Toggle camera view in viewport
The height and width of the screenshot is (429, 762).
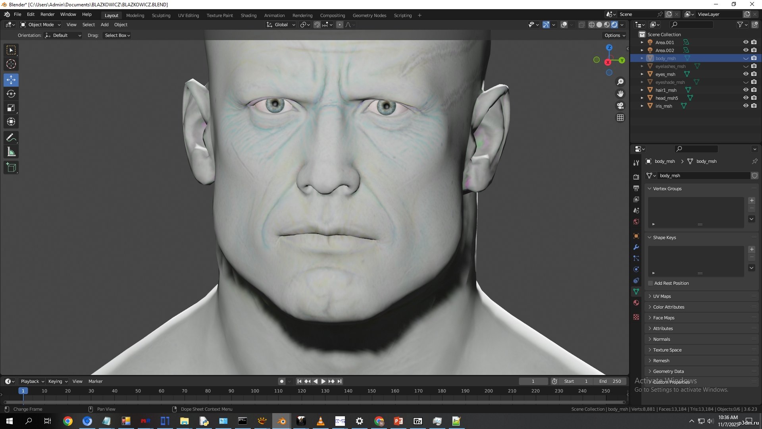(x=620, y=106)
